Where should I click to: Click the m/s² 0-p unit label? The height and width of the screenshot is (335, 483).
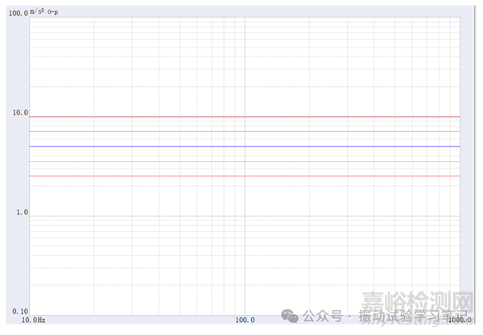[44, 11]
